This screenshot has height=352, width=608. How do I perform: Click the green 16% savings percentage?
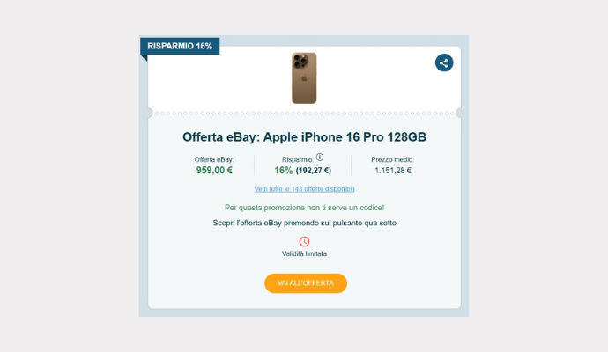284,171
